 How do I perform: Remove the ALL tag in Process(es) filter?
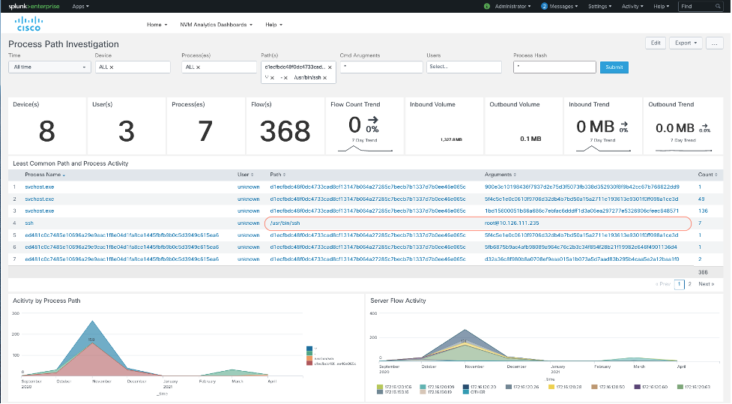[199, 67]
